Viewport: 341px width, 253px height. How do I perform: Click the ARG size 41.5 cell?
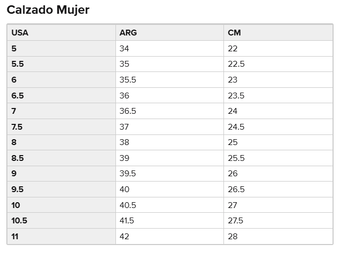128,221
